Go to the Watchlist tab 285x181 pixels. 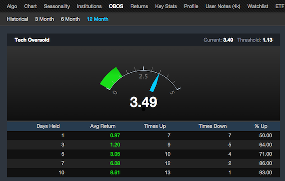pos(258,6)
